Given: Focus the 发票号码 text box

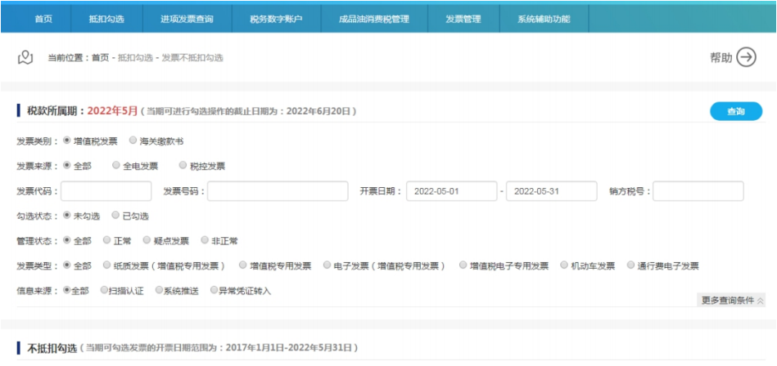Looking at the screenshot, I should click(x=278, y=191).
